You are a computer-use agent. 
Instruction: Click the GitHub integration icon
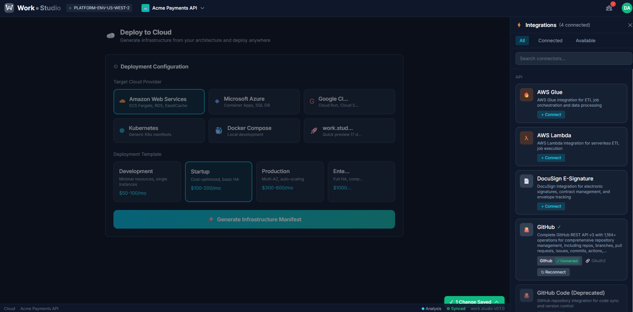pyautogui.click(x=527, y=230)
